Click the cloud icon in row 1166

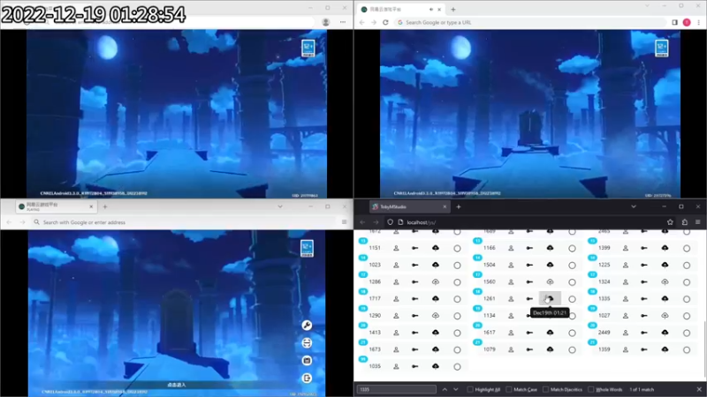pyautogui.click(x=550, y=248)
